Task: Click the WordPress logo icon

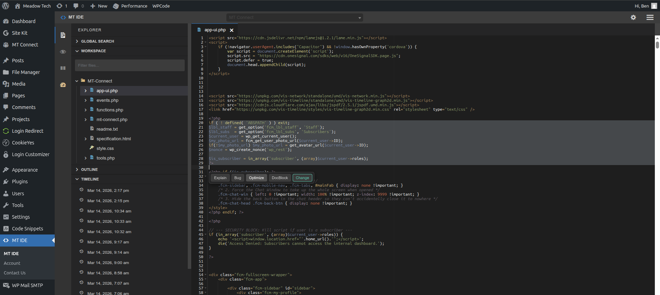Action: pos(6,6)
